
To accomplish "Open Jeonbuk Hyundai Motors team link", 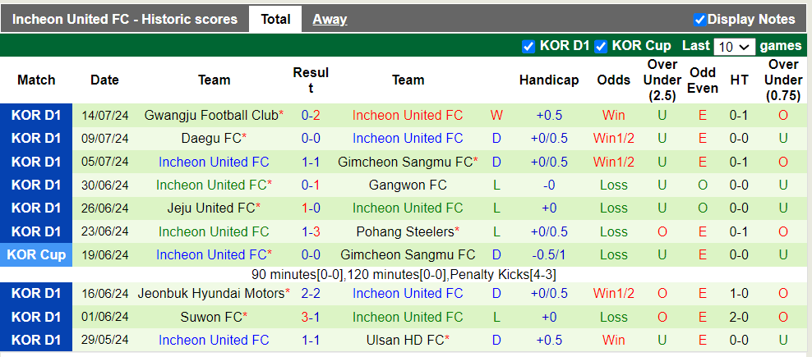I will (x=211, y=293).
